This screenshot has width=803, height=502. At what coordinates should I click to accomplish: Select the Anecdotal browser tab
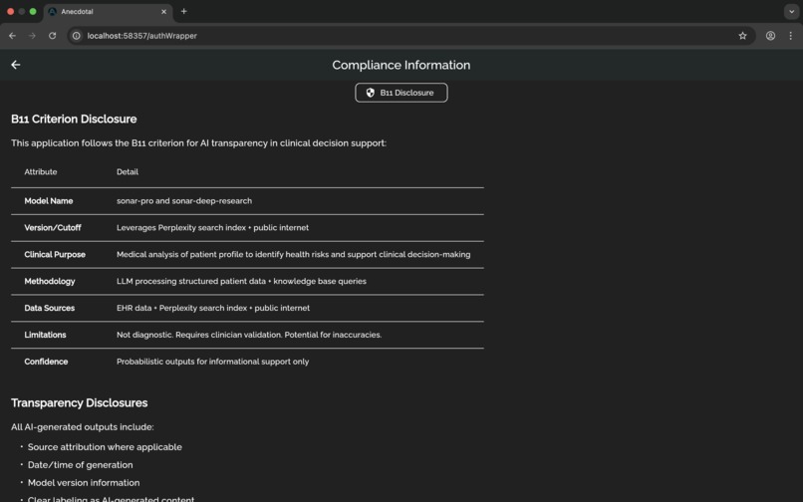point(109,12)
